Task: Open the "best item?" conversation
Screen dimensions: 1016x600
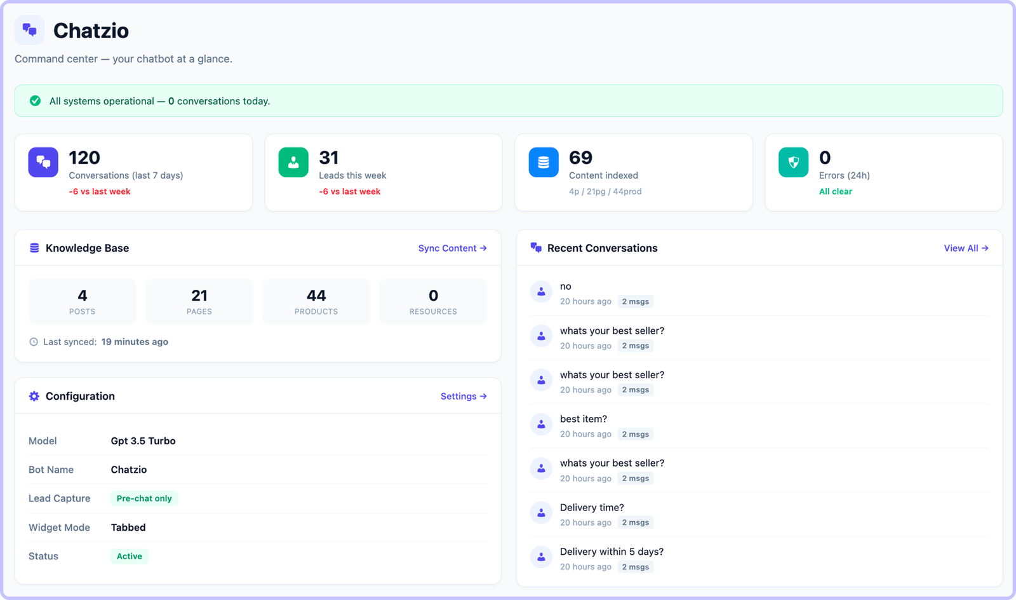Action: click(584, 419)
